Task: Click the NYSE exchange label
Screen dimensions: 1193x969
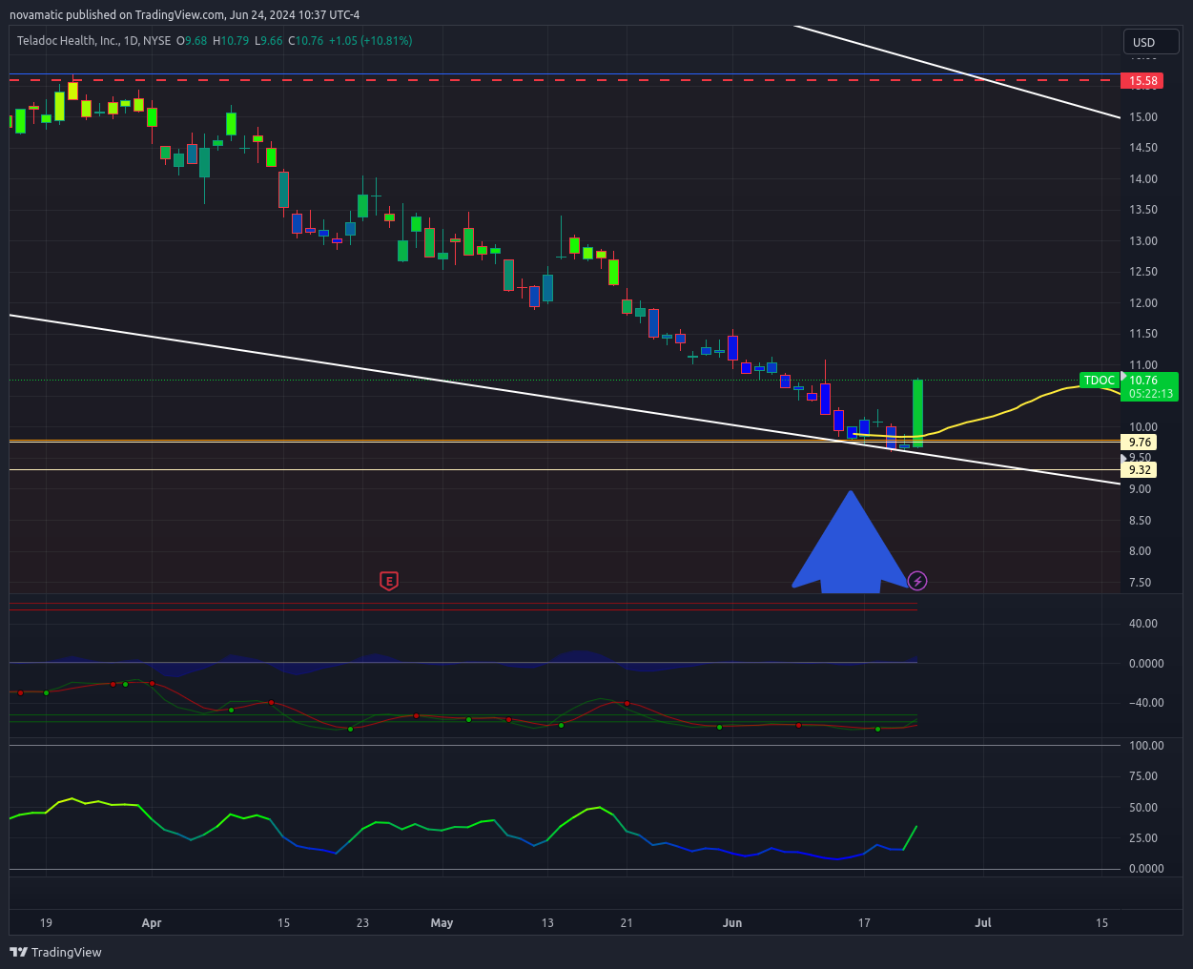Action: pos(158,41)
